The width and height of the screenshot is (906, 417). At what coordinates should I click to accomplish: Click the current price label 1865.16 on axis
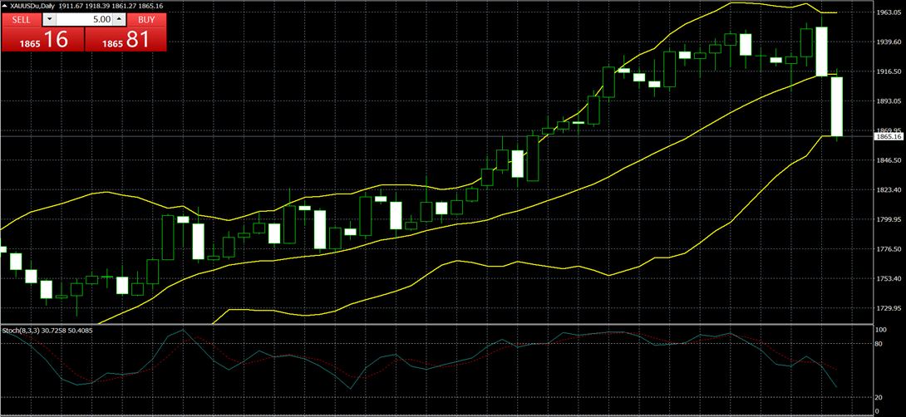coord(889,137)
